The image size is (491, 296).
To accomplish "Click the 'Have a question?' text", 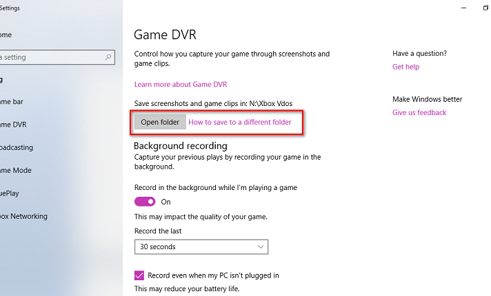I will 419,54.
